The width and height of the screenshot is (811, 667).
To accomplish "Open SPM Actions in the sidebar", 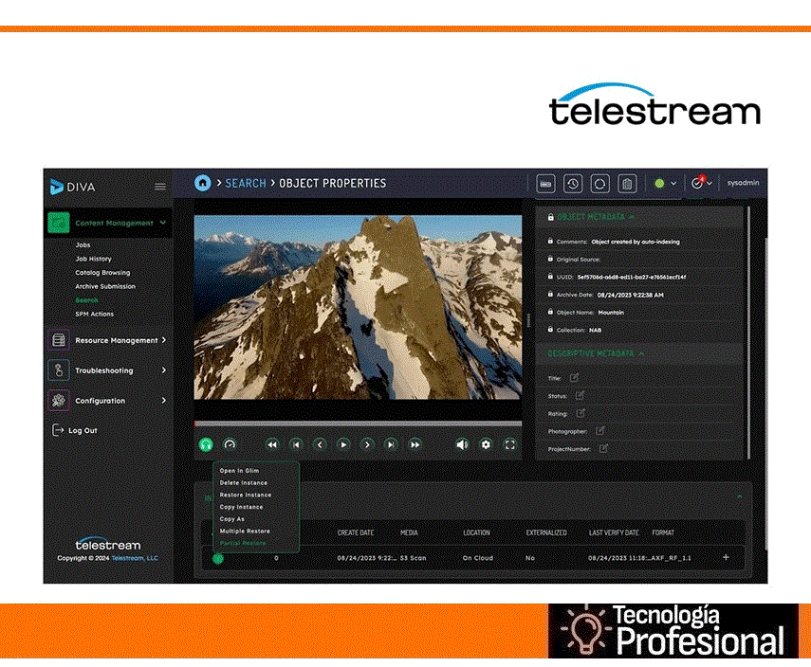I will click(95, 315).
